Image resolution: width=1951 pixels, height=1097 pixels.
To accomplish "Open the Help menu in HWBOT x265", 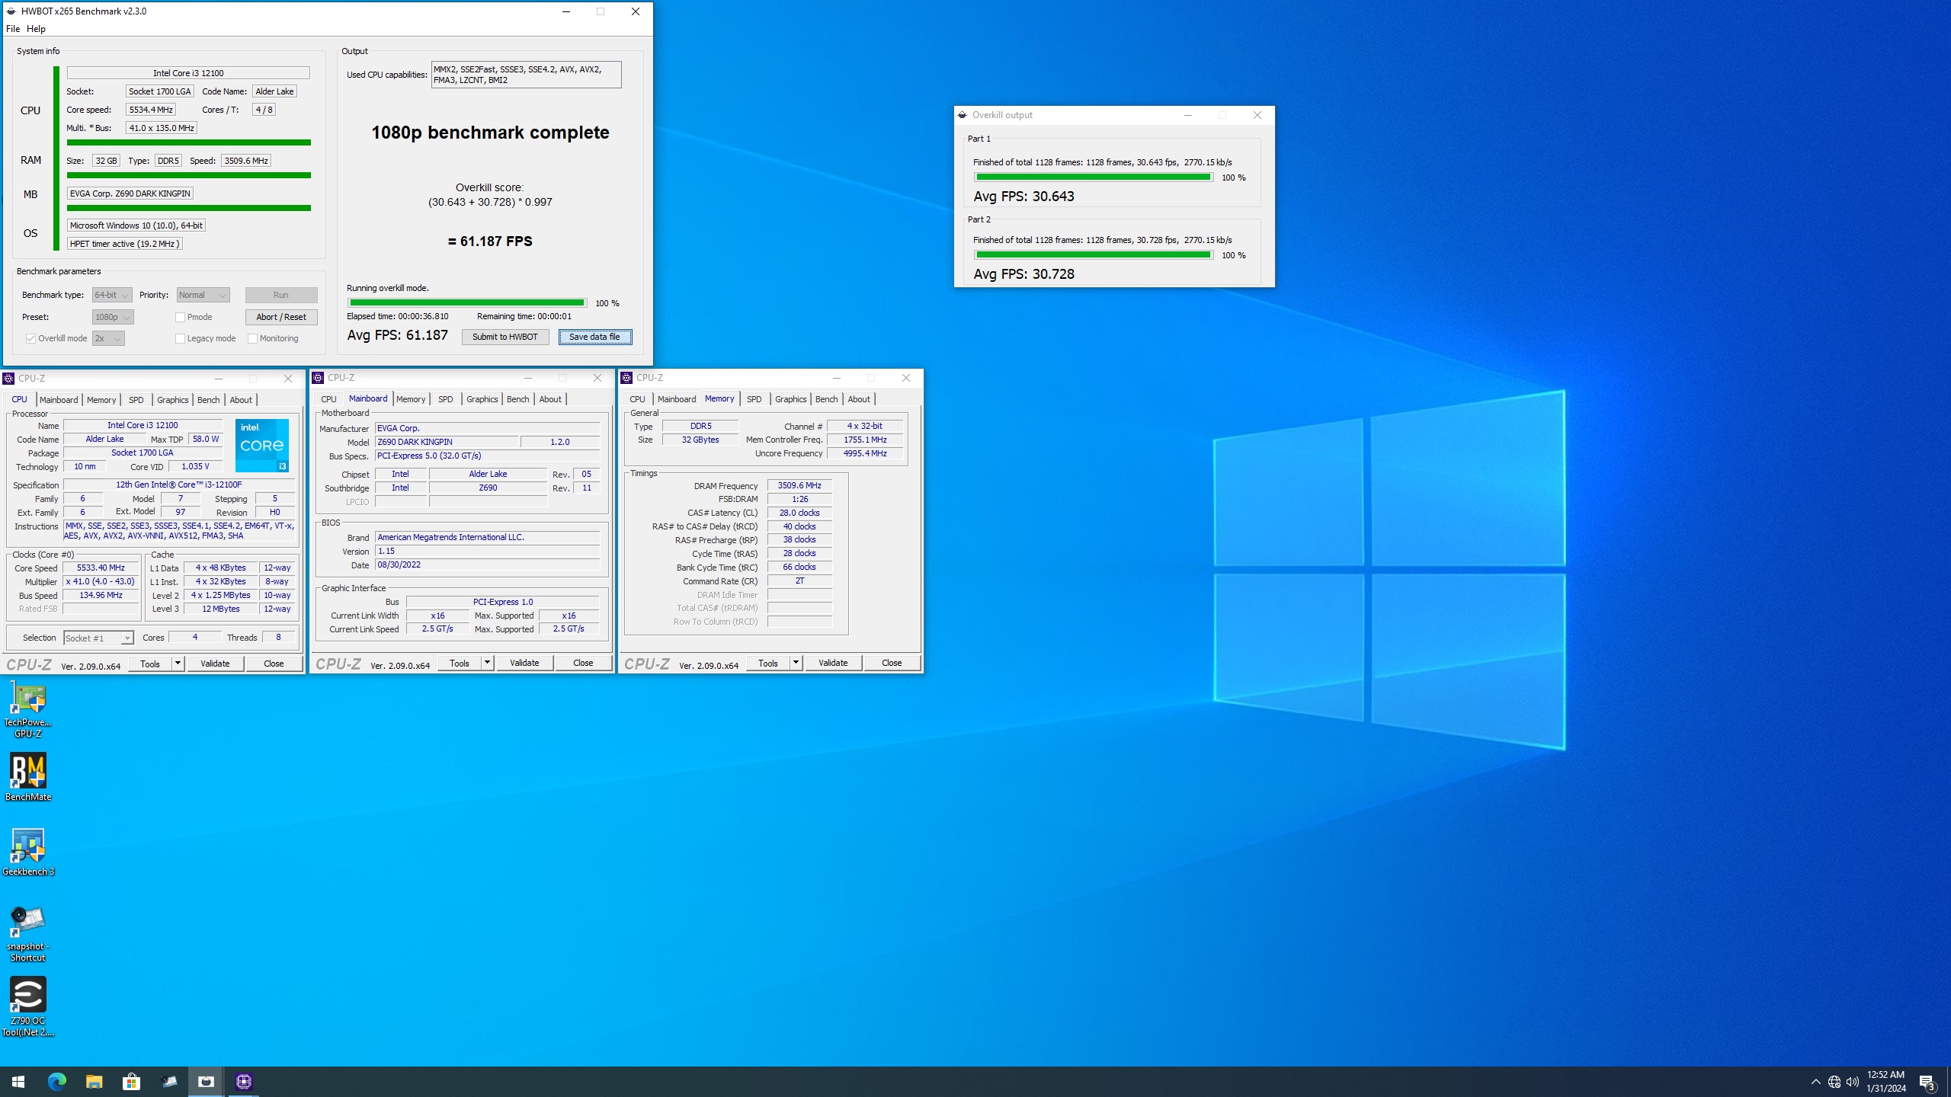I will coord(36,29).
